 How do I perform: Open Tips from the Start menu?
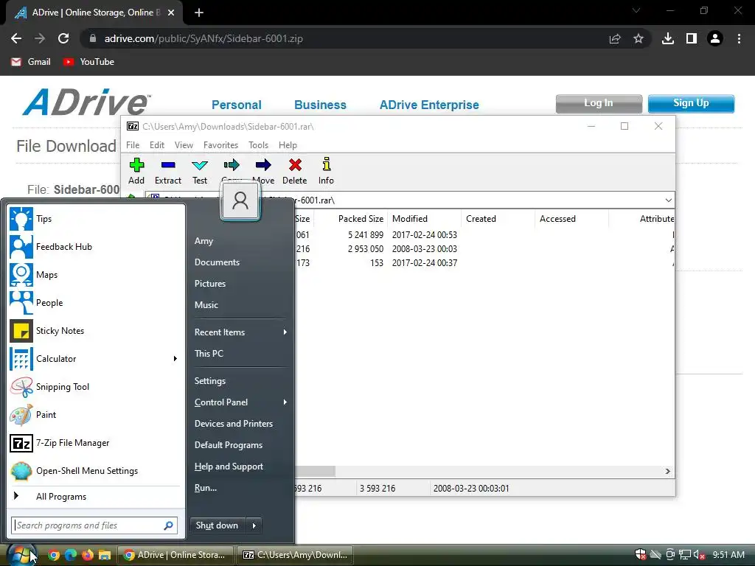tap(95, 218)
